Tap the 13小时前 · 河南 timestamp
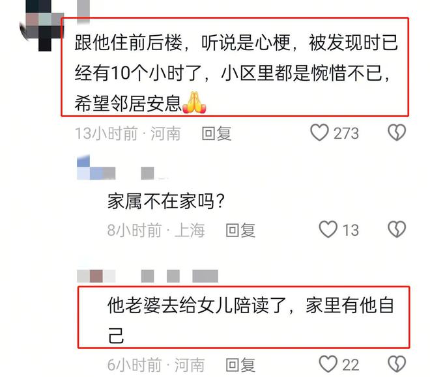 point(128,133)
